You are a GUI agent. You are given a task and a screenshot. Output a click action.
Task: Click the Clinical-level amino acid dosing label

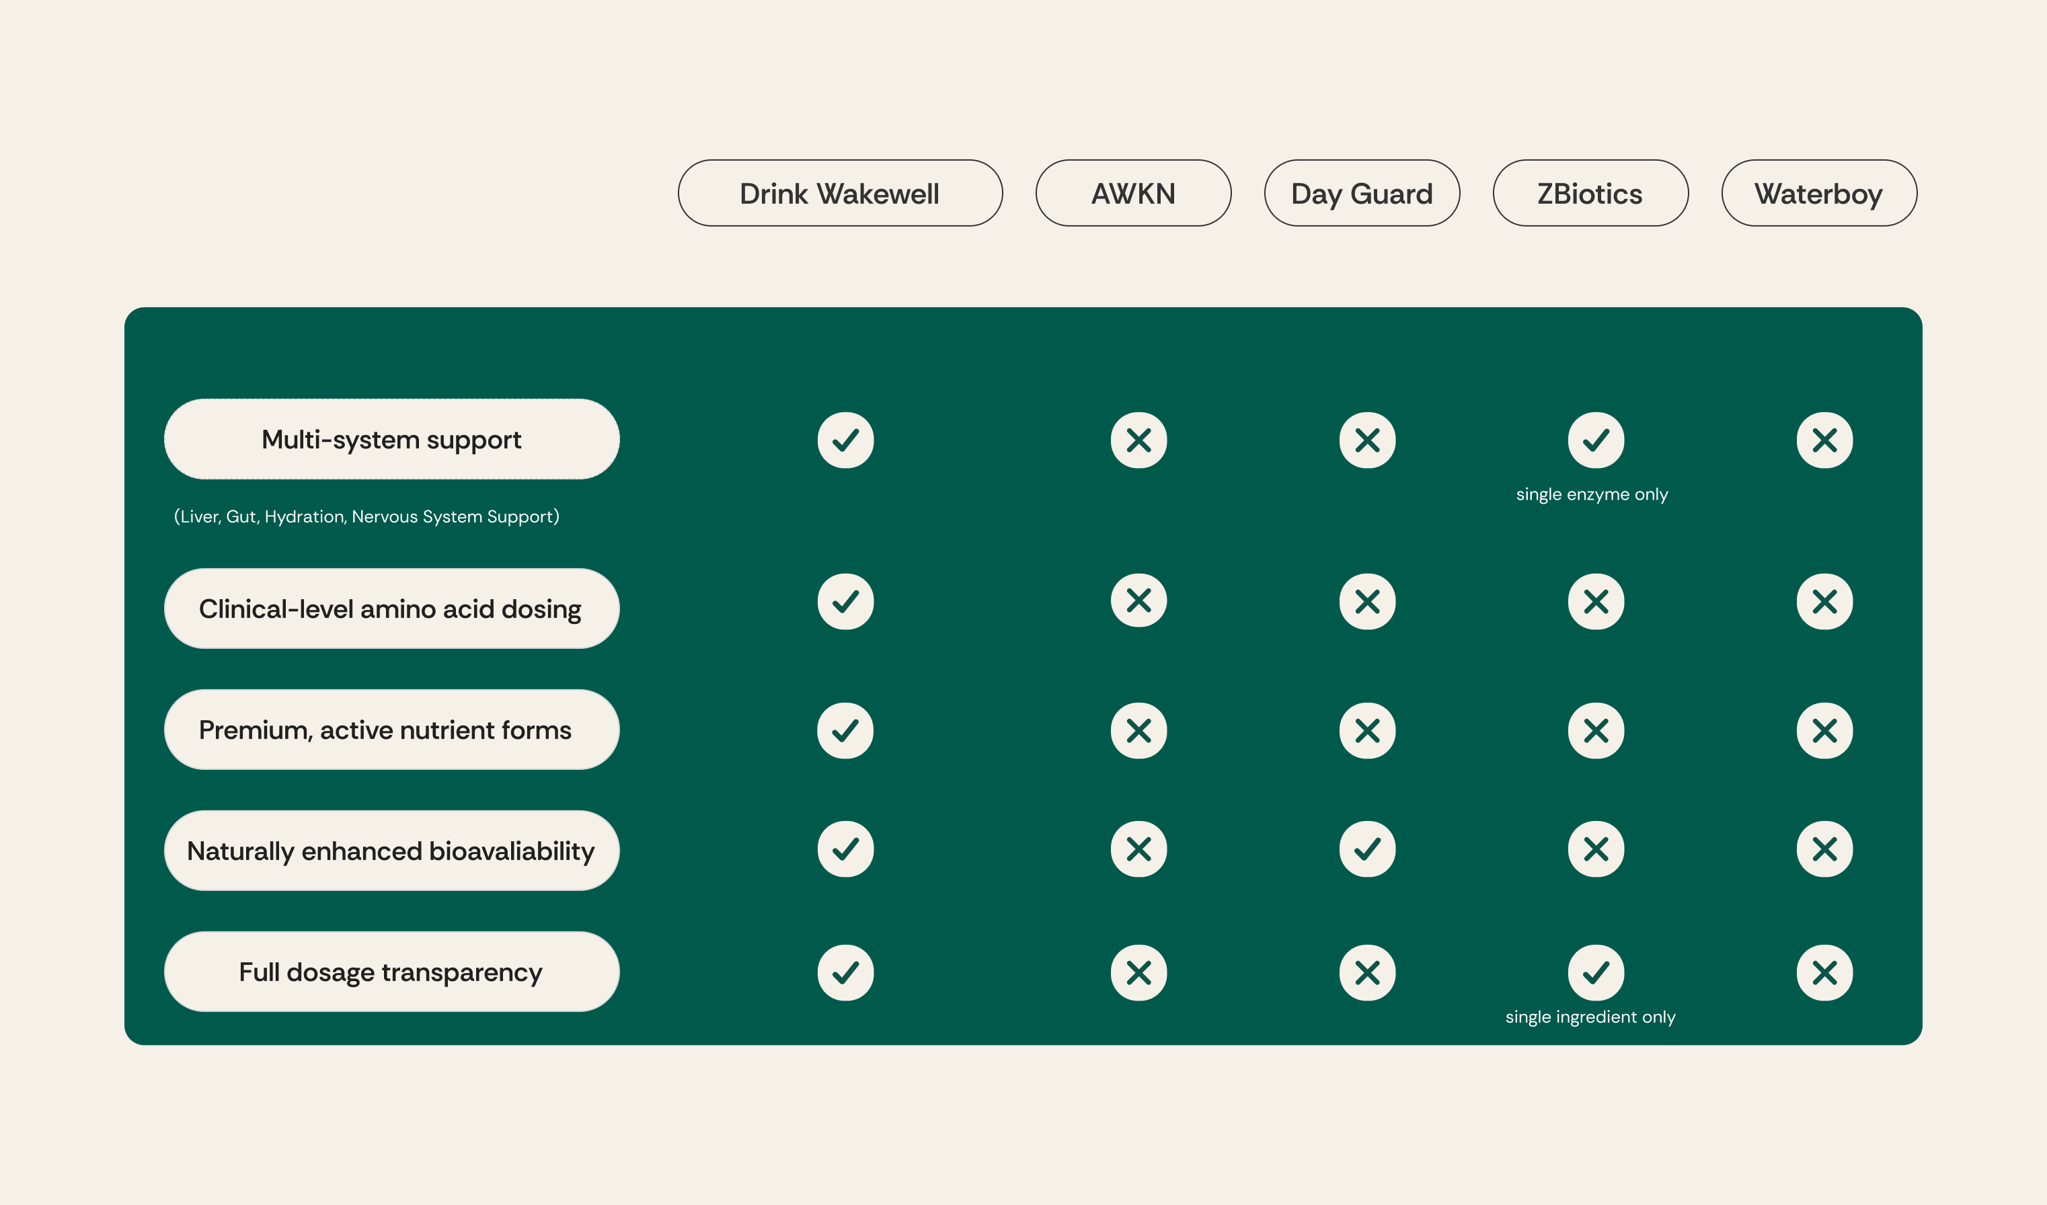(391, 608)
